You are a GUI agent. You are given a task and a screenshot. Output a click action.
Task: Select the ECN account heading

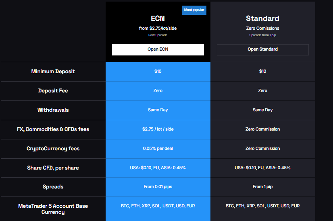pos(158,18)
